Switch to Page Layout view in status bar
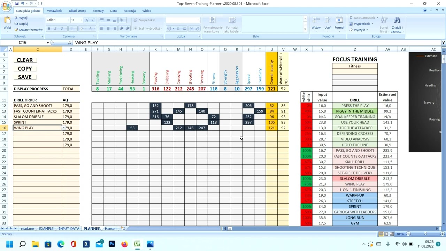Viewport: 446px width, 251px height. pyautogui.click(x=387, y=234)
